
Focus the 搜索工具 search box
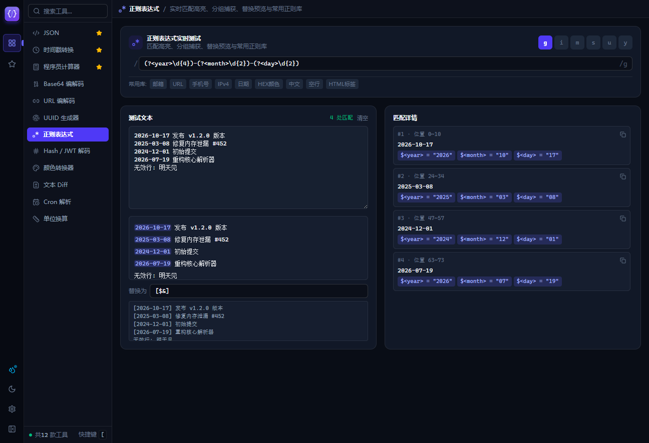point(68,11)
